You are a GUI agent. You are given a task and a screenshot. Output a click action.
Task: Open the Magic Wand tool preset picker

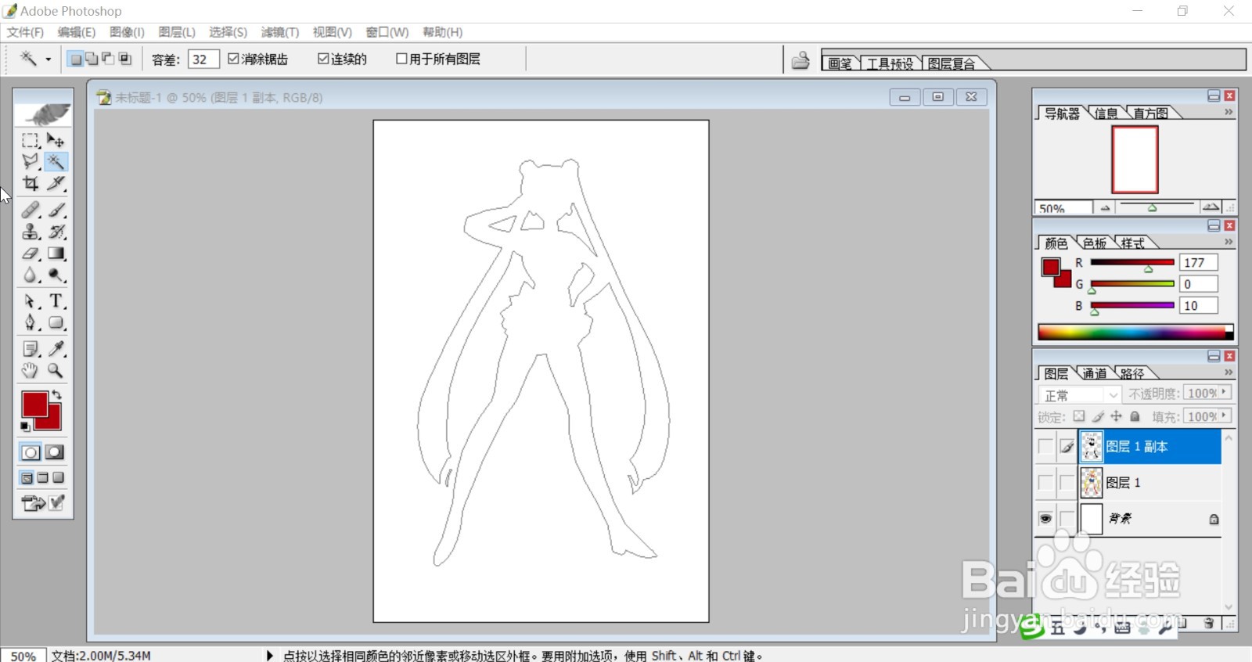pyautogui.click(x=49, y=59)
